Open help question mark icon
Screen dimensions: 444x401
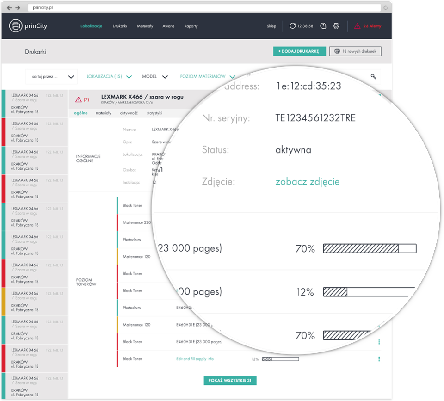pos(323,26)
